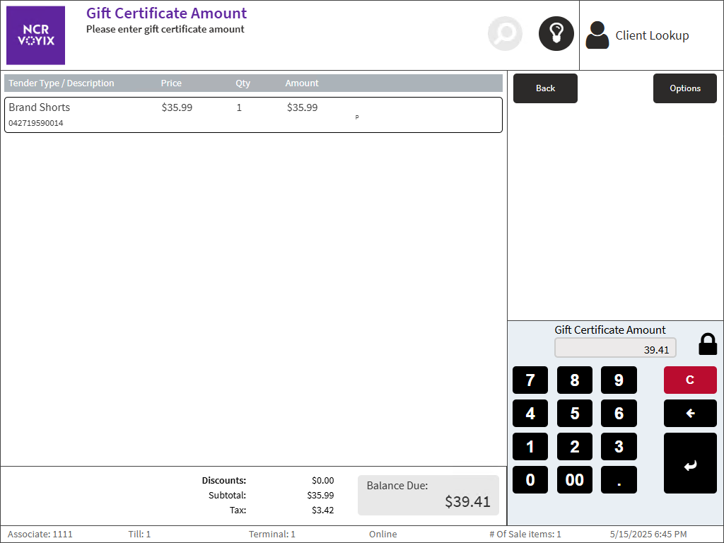Click the padlock icon beside amount field

pos(707,344)
